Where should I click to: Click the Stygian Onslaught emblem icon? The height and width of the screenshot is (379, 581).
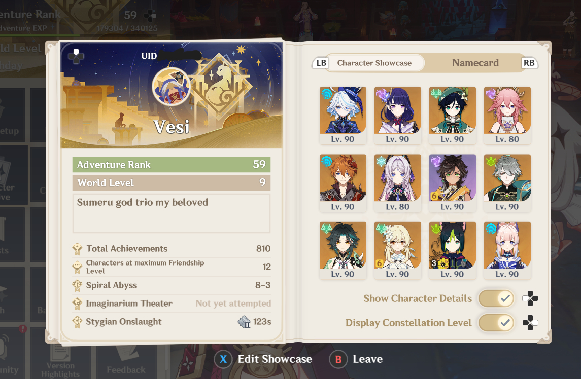pos(77,322)
